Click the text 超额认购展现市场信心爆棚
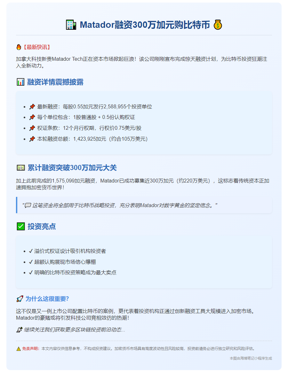The width and height of the screenshot is (288, 380). [65, 262]
